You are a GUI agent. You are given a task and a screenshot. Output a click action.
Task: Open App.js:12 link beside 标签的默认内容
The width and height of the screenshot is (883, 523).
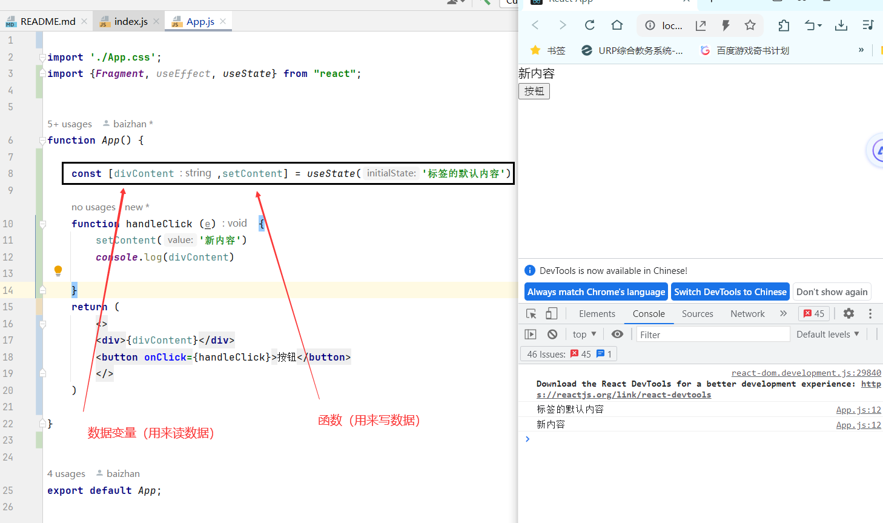click(x=858, y=410)
